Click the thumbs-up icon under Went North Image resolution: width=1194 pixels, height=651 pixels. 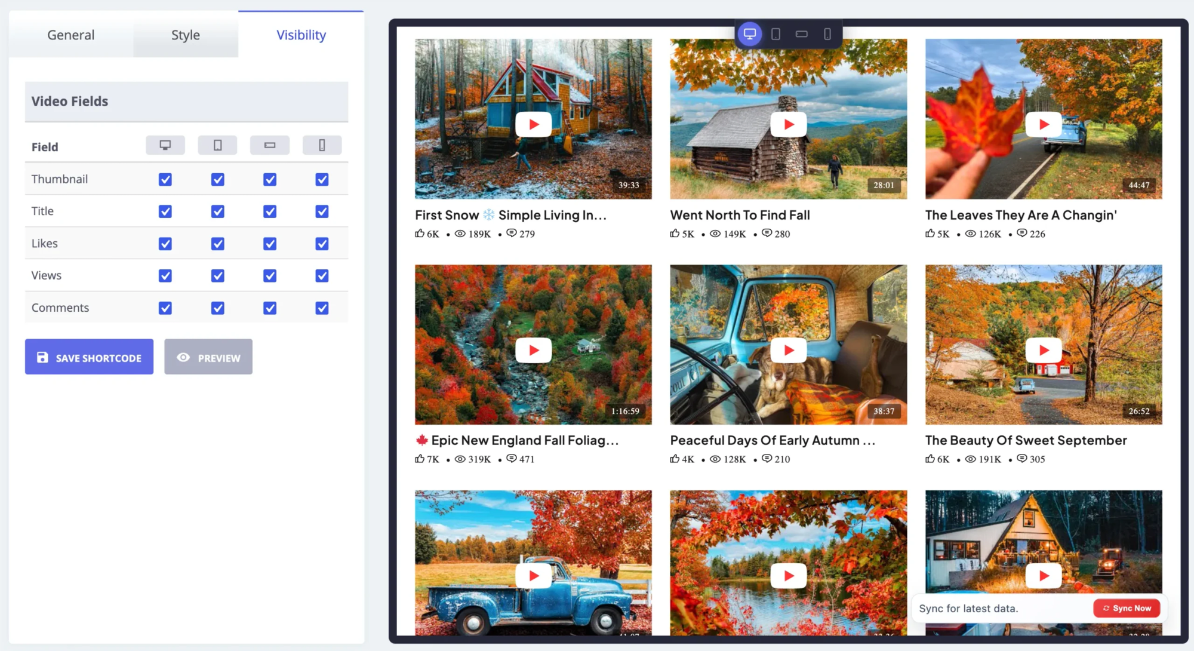click(x=675, y=233)
